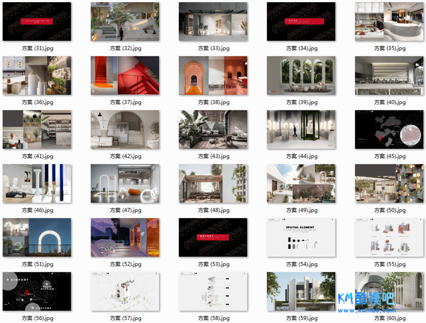426x323 pixels.
Task: Select neon arch lights thumbnail 方案 (47).jpg
Action: coord(125,183)
